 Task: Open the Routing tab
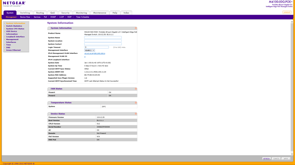point(40,13)
